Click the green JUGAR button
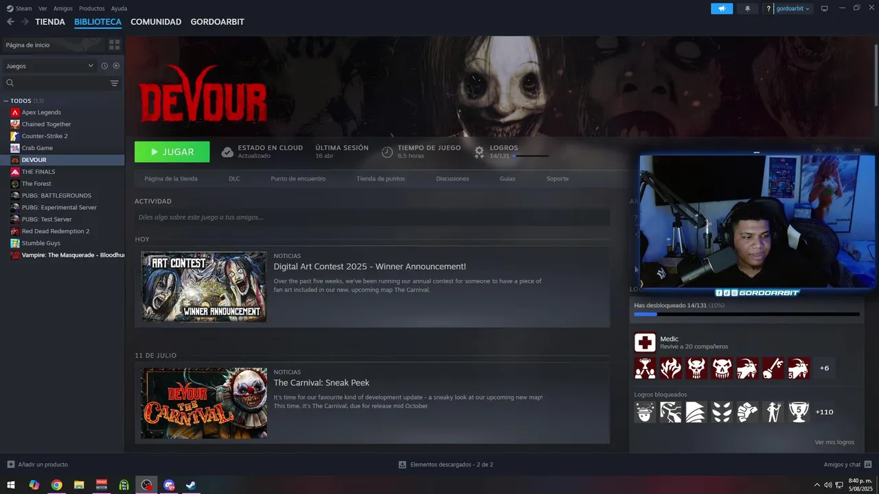This screenshot has width=879, height=494. click(x=172, y=152)
